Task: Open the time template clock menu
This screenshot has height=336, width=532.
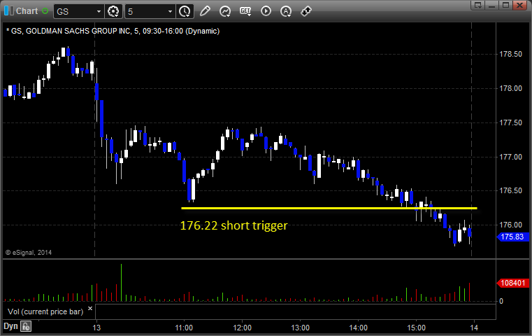Action: click(x=185, y=12)
